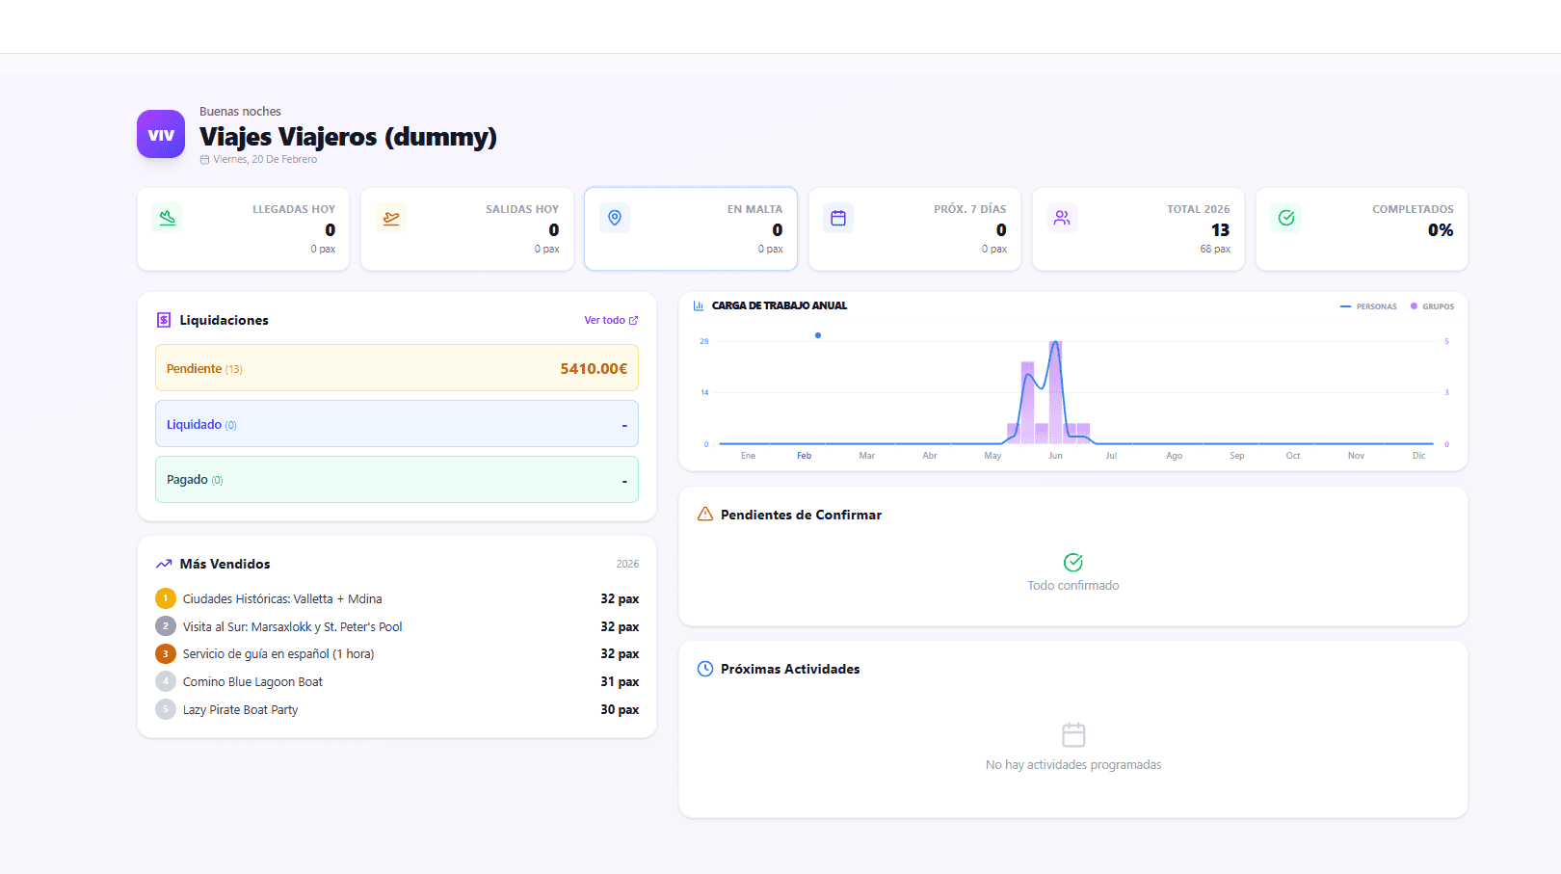Open Ciudades Históricas: Valletta + Mdina item
This screenshot has width=1561, height=874.
point(282,598)
